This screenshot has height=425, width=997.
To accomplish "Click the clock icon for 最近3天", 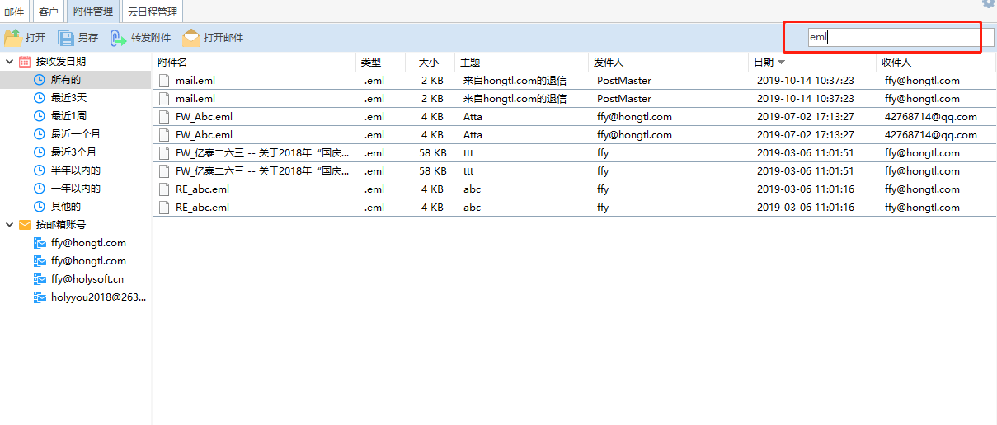I will click(x=39, y=98).
